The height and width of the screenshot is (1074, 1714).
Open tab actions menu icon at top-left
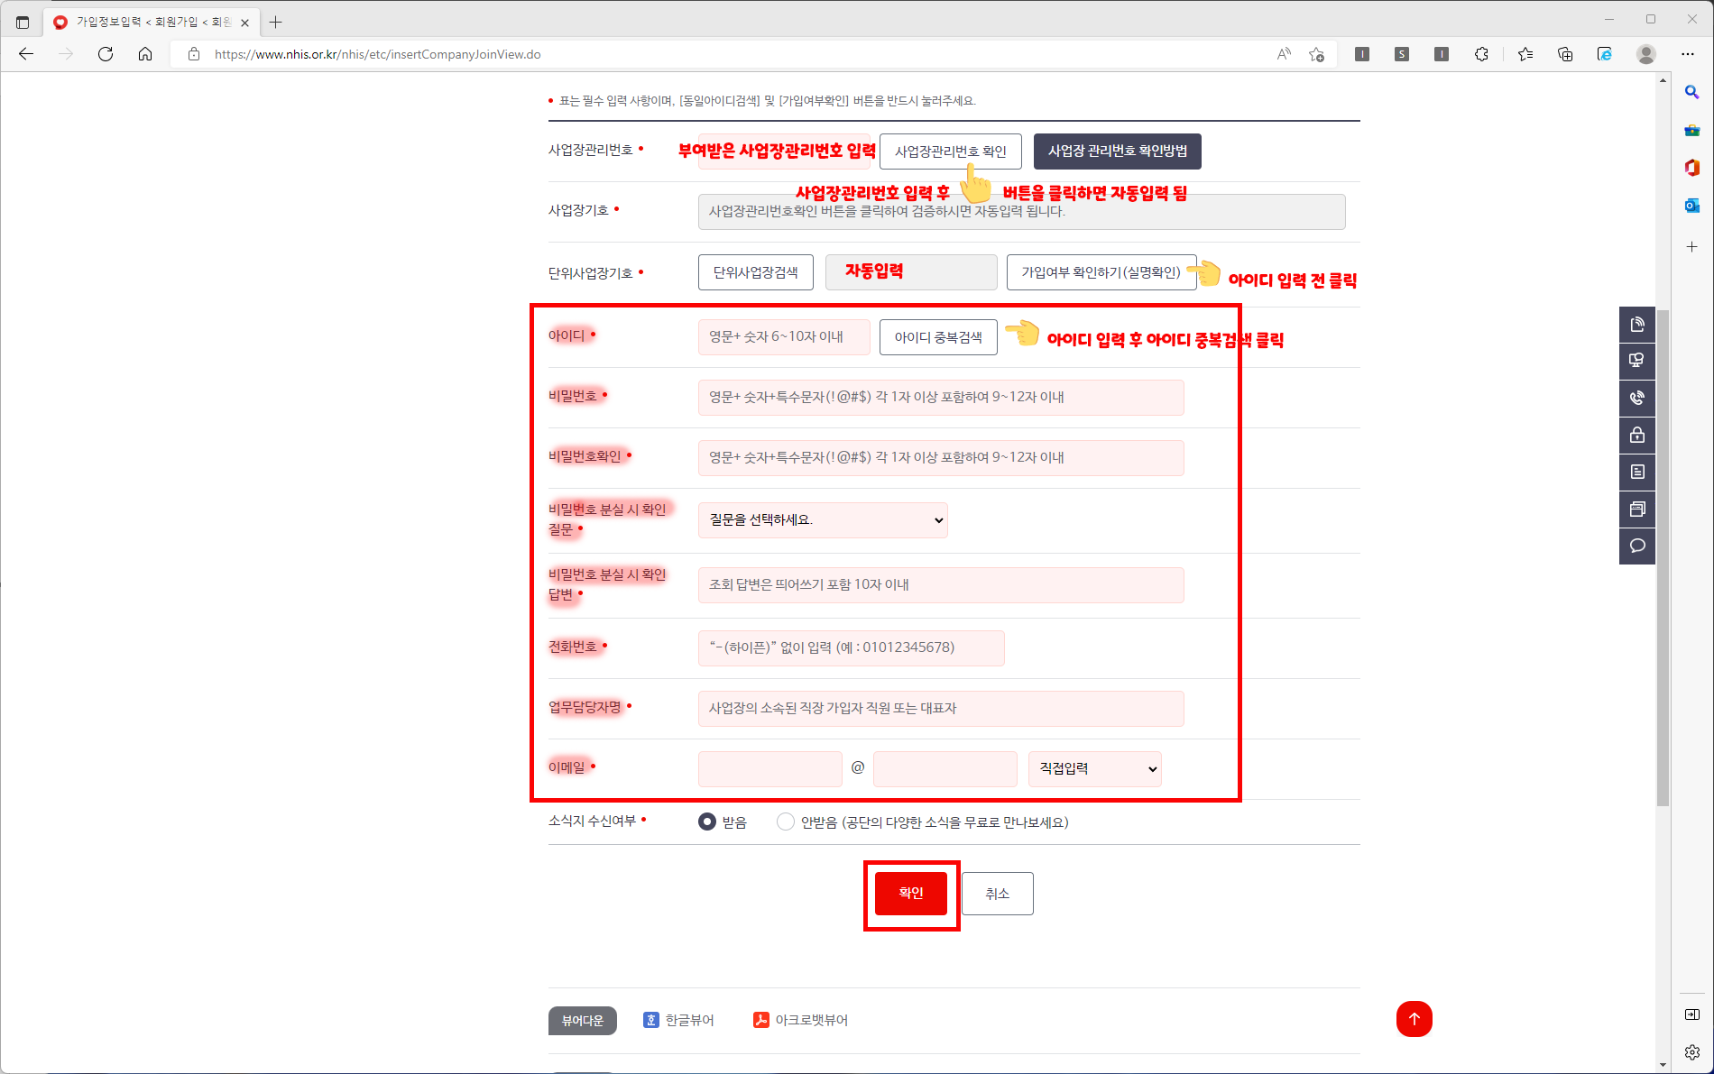[x=23, y=22]
